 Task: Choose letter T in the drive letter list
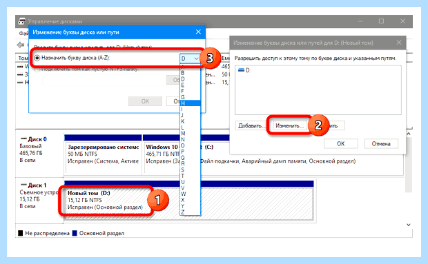[x=190, y=176]
